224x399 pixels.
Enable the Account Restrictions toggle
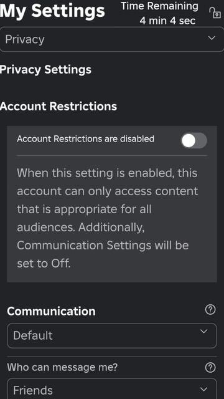pyautogui.click(x=194, y=140)
